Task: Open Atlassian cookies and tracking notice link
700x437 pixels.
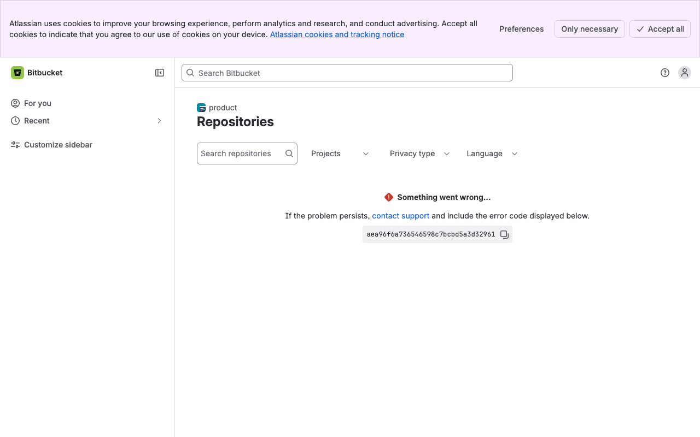Action: 337,34
